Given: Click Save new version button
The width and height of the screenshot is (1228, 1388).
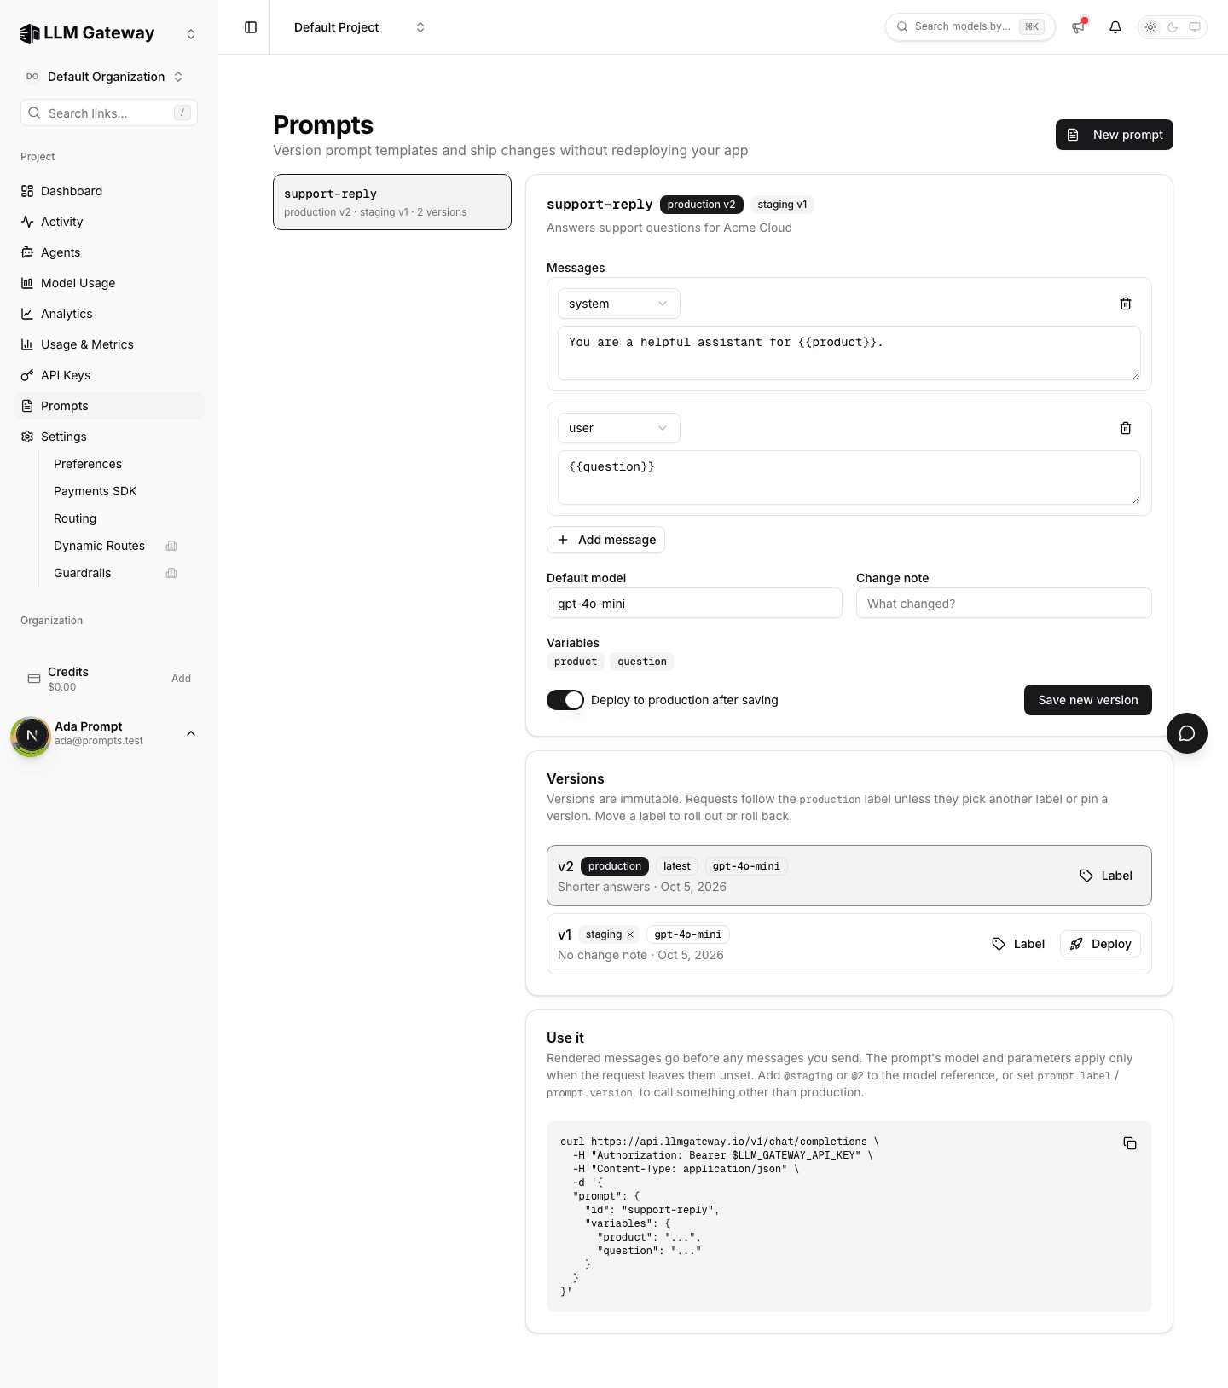Looking at the screenshot, I should tap(1087, 700).
